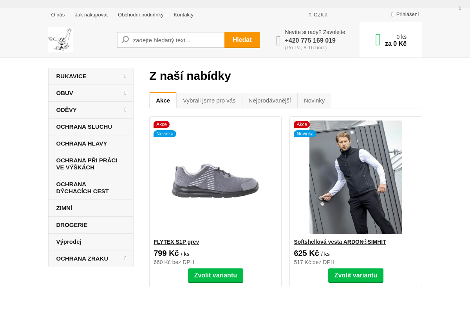
Task: Click the red Akce badge on FLYTEX shoe
Action: tap(161, 124)
